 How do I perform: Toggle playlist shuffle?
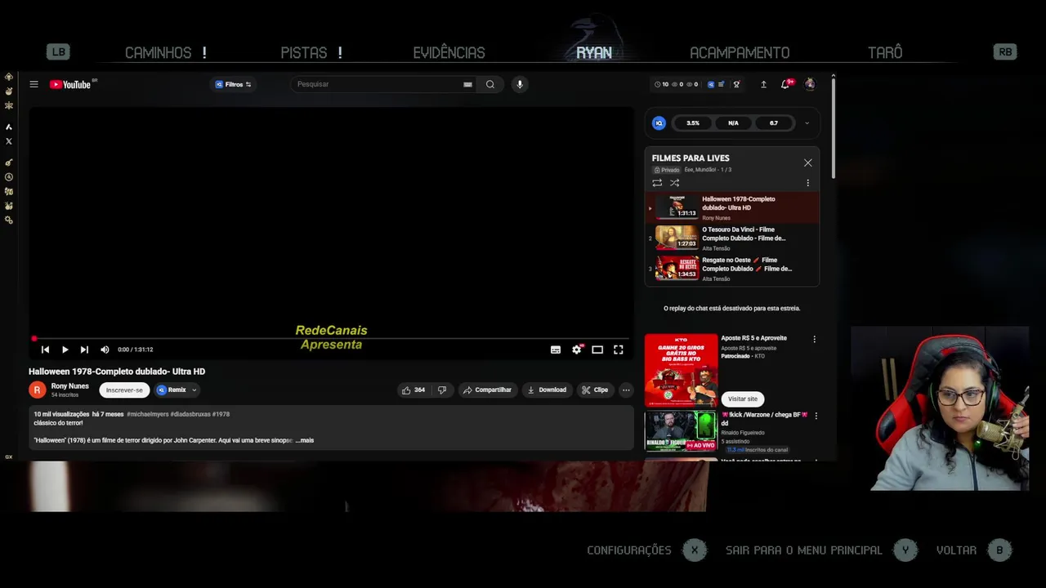(x=674, y=183)
